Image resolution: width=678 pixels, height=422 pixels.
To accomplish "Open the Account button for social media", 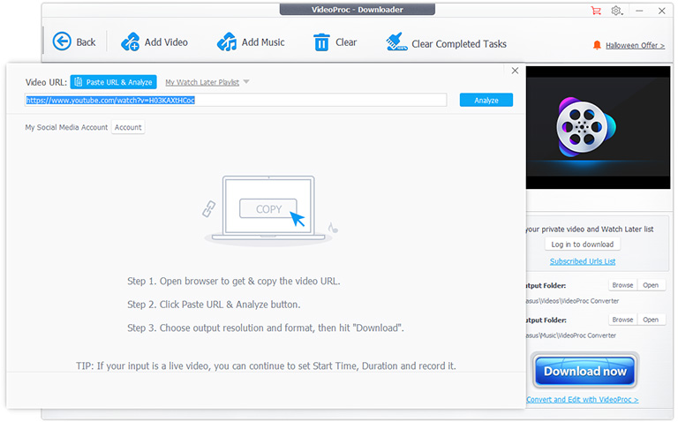I will 128,127.
